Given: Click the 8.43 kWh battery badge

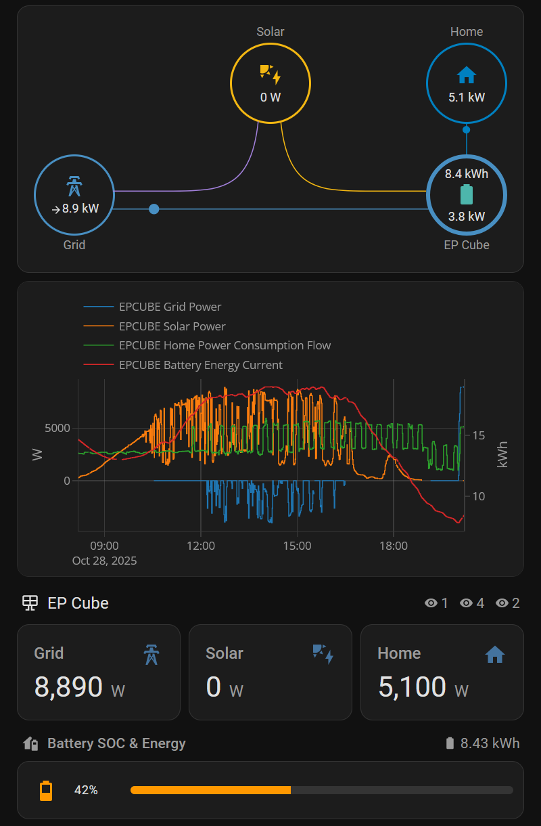Looking at the screenshot, I should [x=483, y=743].
